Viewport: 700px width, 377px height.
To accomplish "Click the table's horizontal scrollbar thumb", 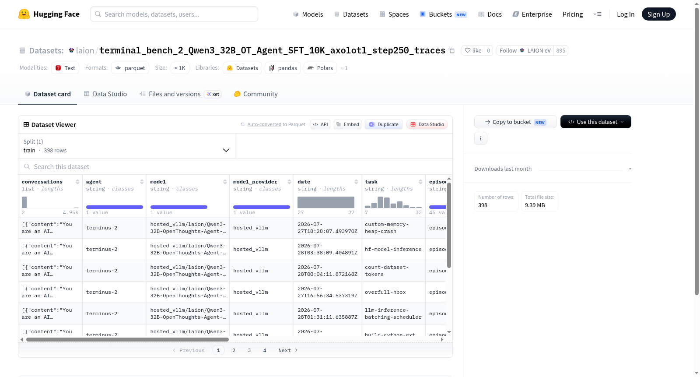I will point(127,339).
